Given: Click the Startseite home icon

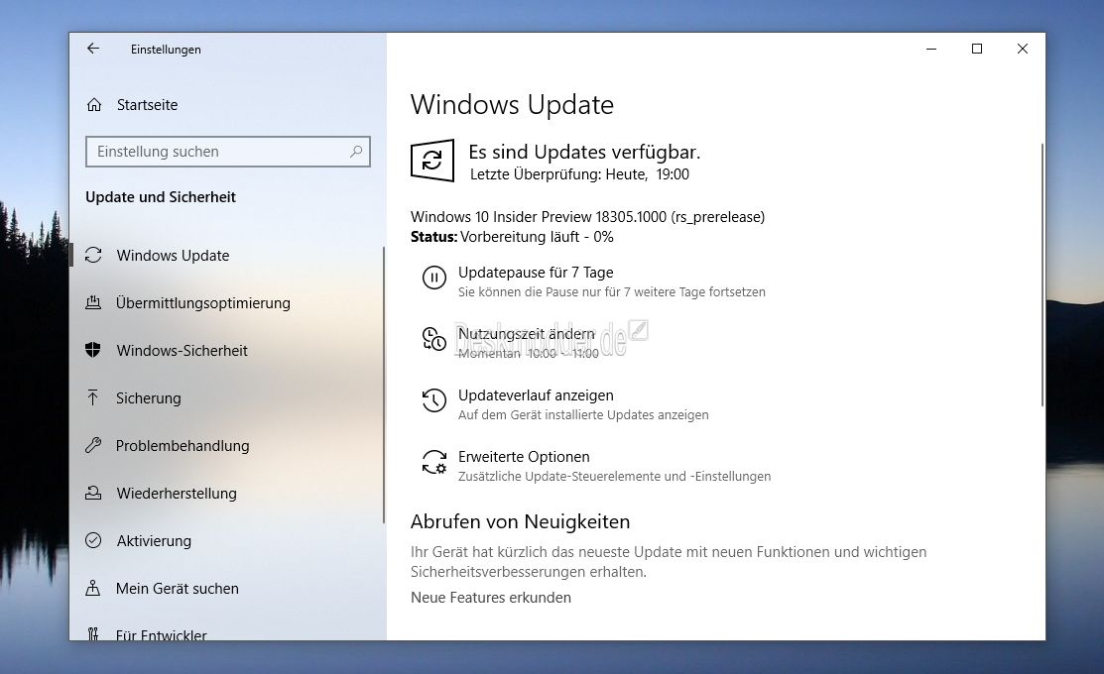Looking at the screenshot, I should click(93, 105).
